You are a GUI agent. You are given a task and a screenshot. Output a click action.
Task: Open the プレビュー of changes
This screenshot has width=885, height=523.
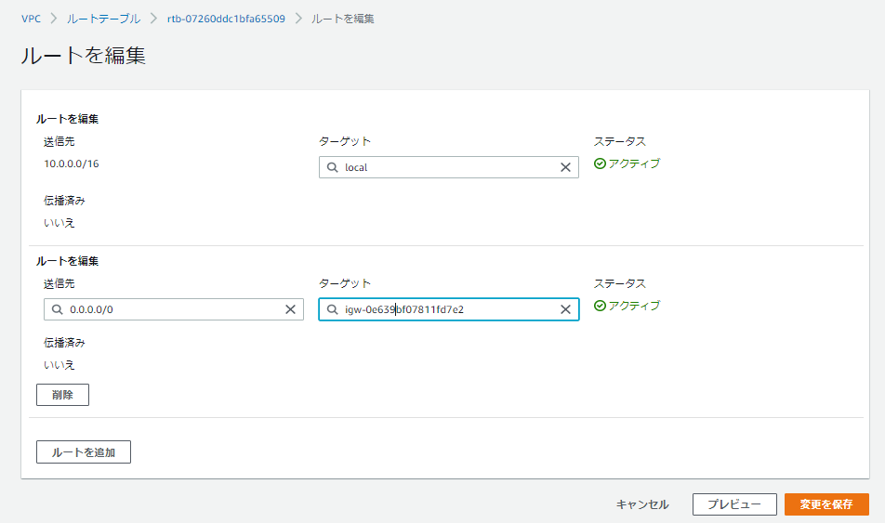tap(734, 504)
